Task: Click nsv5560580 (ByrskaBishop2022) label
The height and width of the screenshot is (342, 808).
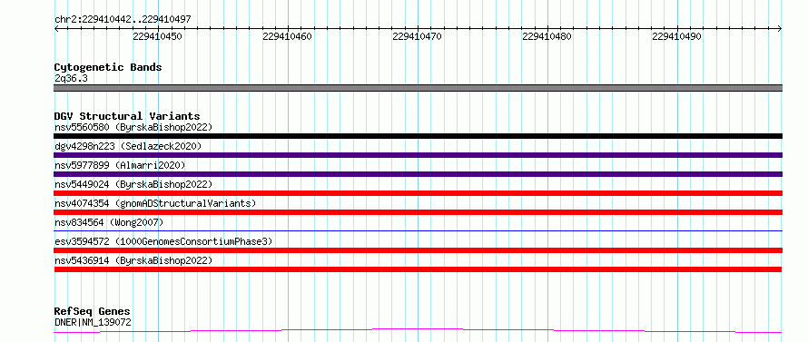Action: [x=133, y=127]
